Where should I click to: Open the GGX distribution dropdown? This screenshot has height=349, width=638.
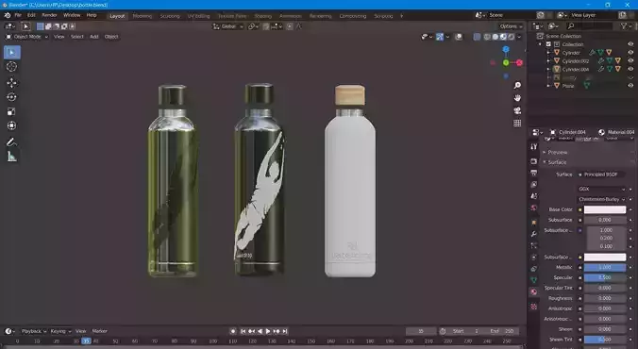click(x=602, y=189)
